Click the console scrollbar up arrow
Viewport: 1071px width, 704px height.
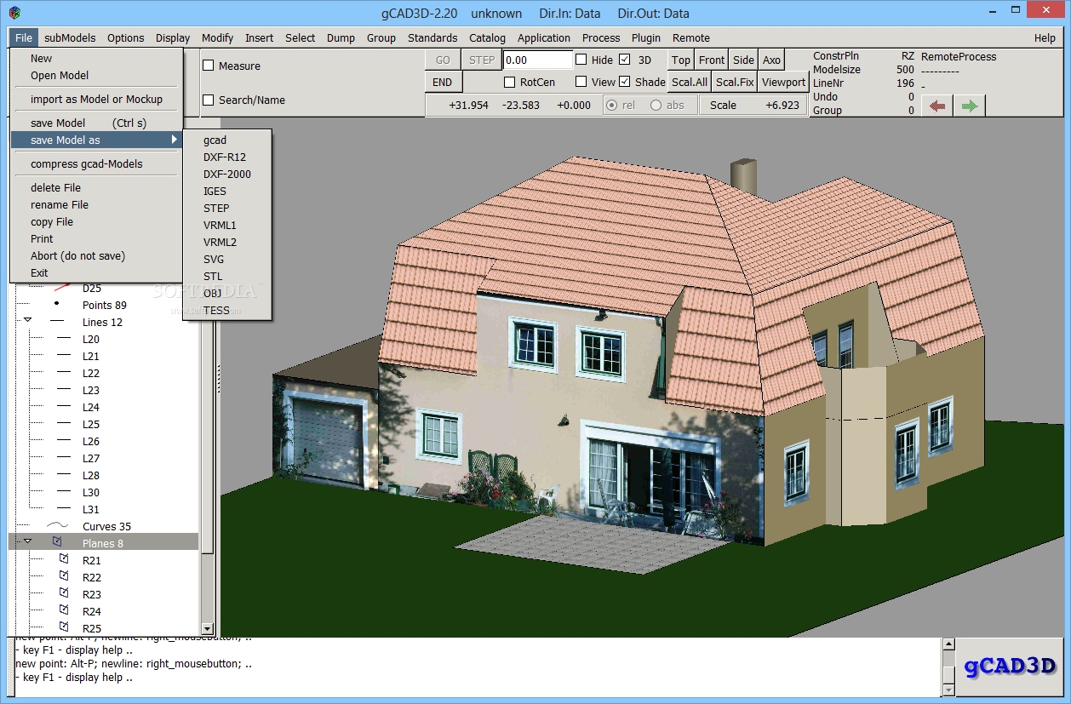pyautogui.click(x=948, y=645)
